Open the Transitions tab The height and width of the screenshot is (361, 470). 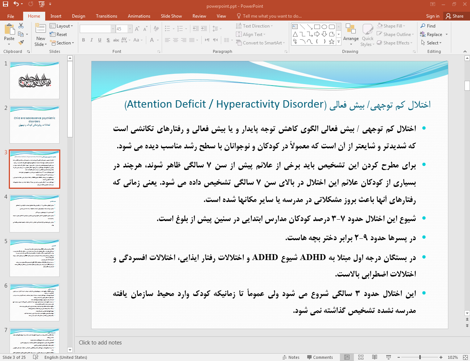click(106, 16)
